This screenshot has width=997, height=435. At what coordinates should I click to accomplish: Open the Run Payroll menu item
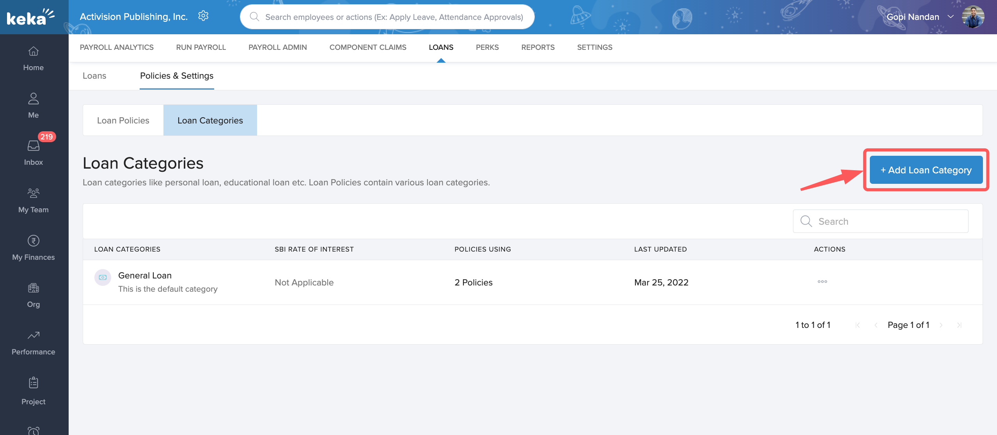(x=201, y=47)
